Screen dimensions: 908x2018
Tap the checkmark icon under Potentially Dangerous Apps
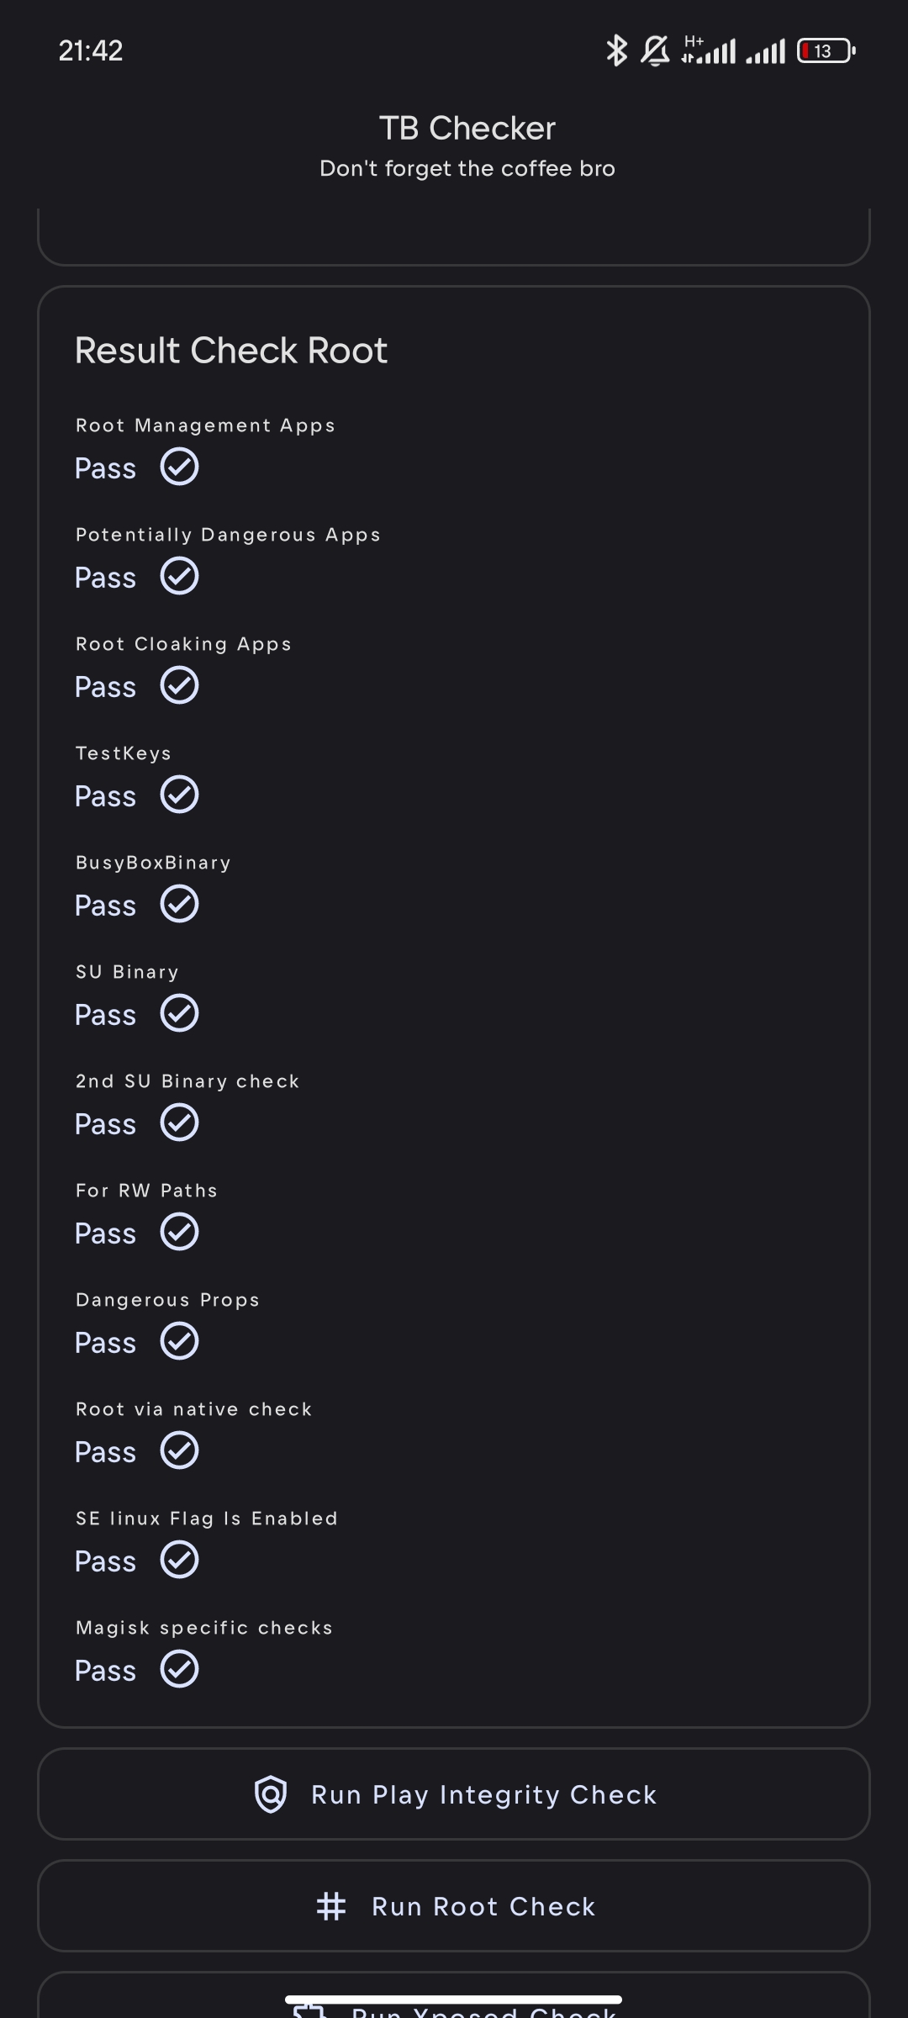179,576
